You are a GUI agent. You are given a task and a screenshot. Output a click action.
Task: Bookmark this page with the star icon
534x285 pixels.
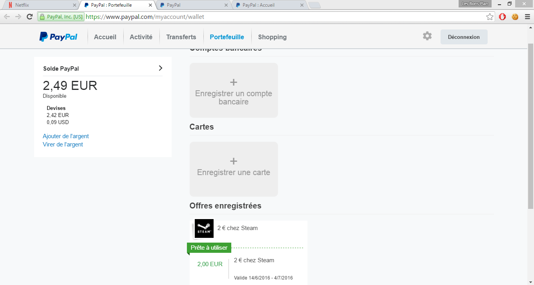490,17
